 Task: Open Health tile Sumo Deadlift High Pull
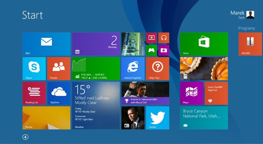[216, 93]
